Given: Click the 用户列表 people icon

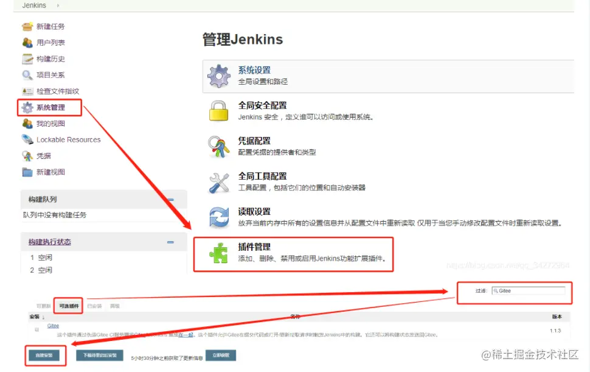Looking at the screenshot, I should (27, 43).
